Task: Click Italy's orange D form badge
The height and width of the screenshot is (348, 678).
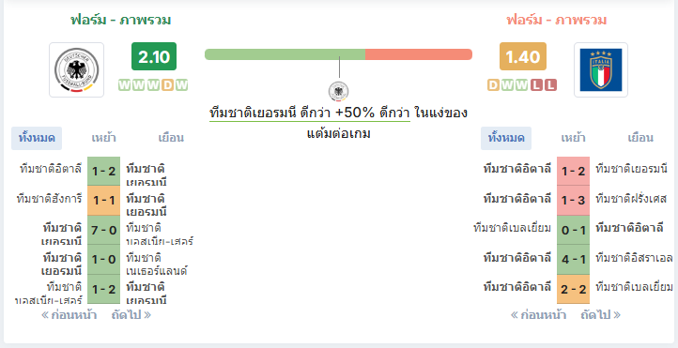Action: [493, 85]
